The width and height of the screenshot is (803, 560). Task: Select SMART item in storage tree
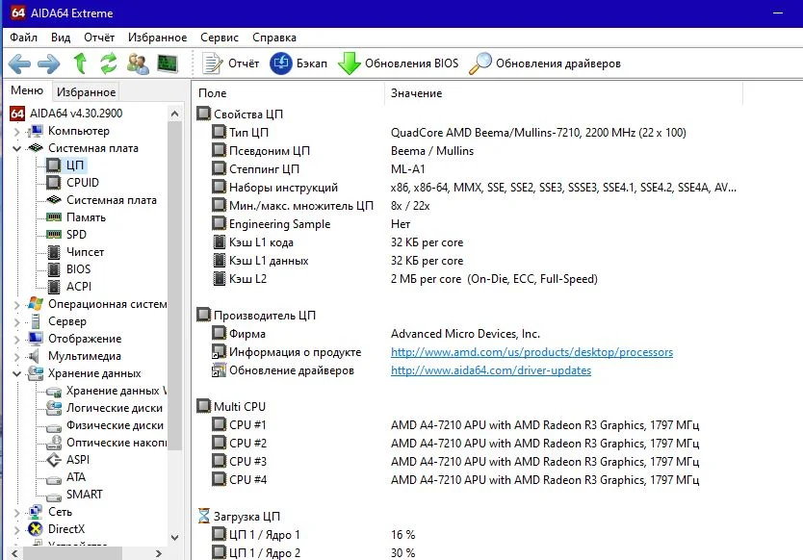click(x=84, y=495)
